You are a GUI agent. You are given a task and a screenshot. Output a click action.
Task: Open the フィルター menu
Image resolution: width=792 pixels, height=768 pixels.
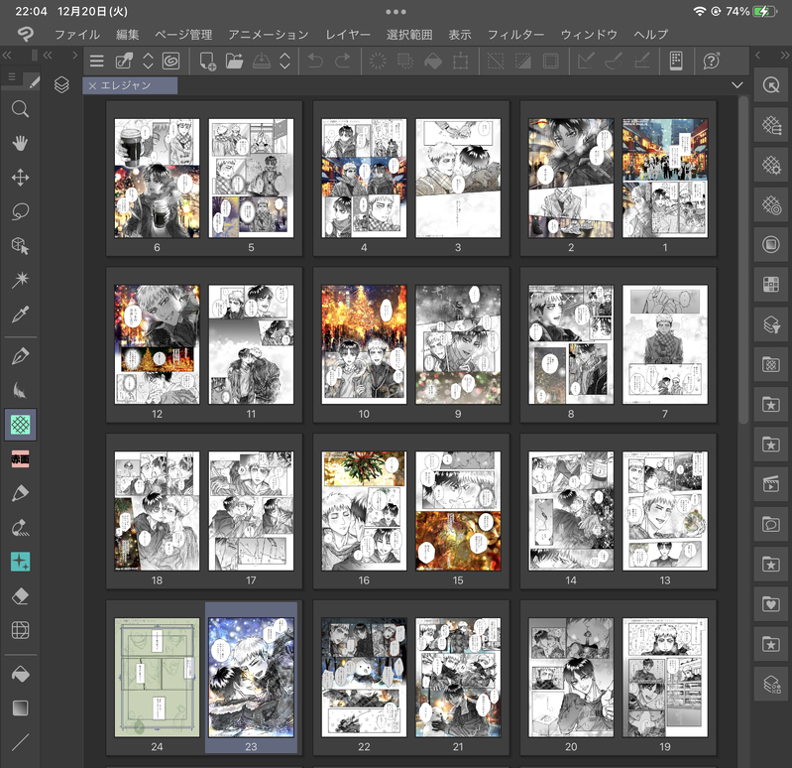[x=515, y=34]
